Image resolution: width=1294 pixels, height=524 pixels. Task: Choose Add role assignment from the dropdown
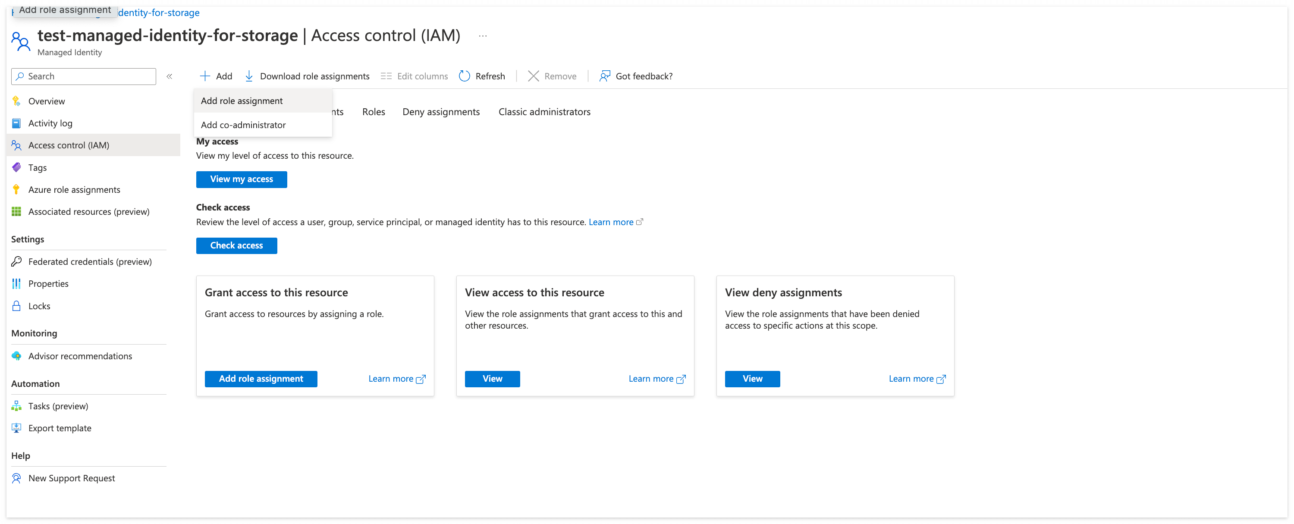[x=263, y=100]
